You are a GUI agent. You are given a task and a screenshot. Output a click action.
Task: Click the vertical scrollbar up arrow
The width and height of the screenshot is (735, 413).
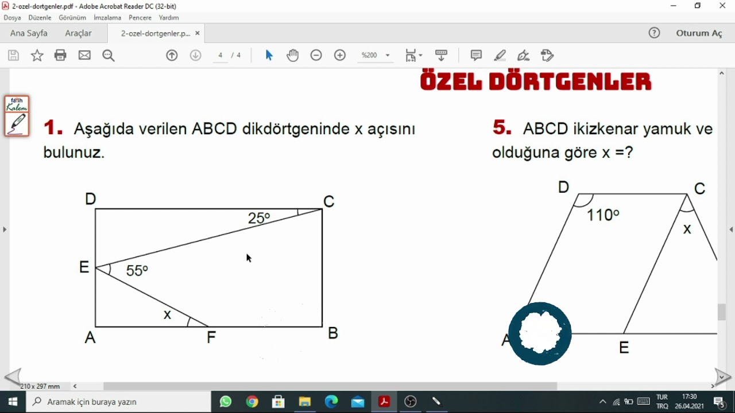tap(722, 73)
